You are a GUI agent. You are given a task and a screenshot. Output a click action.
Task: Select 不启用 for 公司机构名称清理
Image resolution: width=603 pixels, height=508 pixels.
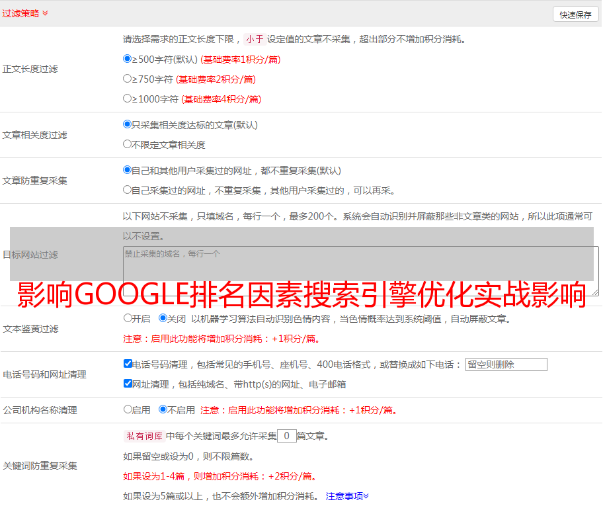pos(163,409)
